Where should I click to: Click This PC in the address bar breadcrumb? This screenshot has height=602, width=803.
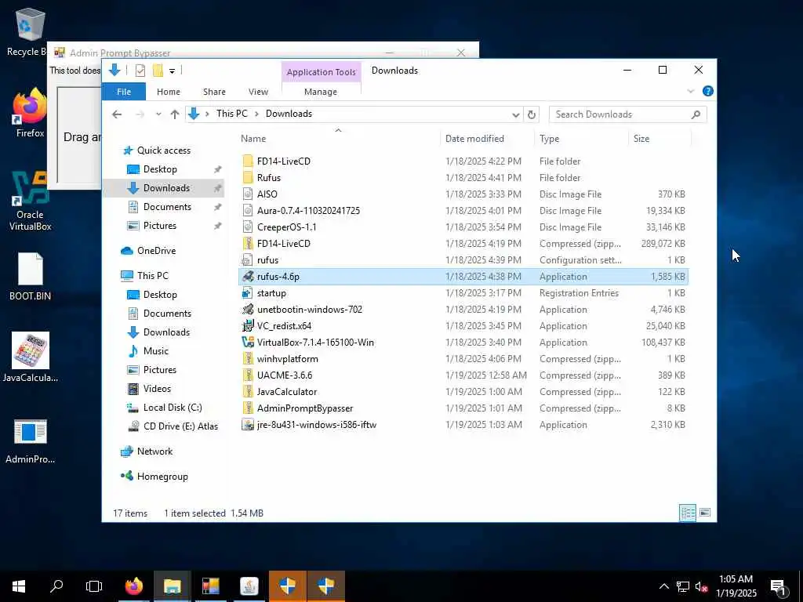(231, 114)
